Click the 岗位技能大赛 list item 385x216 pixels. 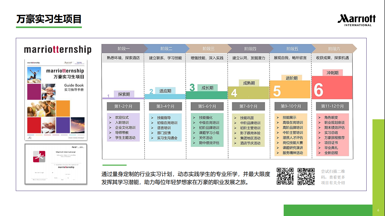pyautogui.click(x=293, y=143)
